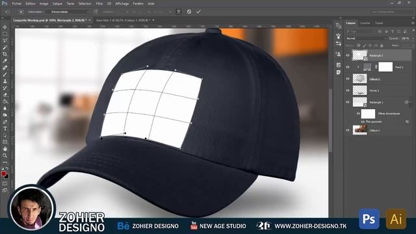Click the red foreground color swatch
This screenshot has height=234, width=416.
[3, 174]
